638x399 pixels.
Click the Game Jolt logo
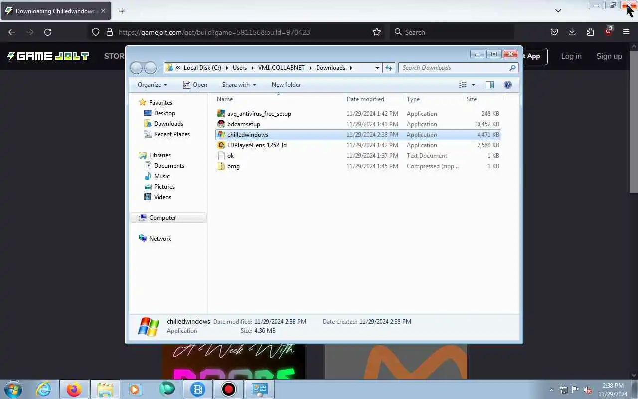[48, 56]
